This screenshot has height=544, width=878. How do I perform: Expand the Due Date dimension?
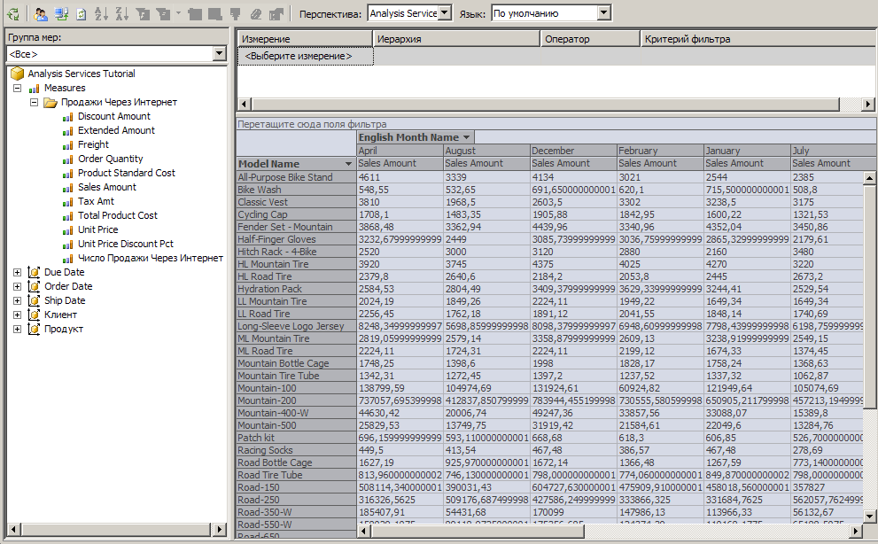18,272
